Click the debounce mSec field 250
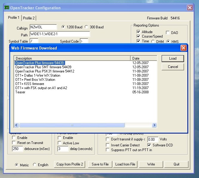 point(18,148)
